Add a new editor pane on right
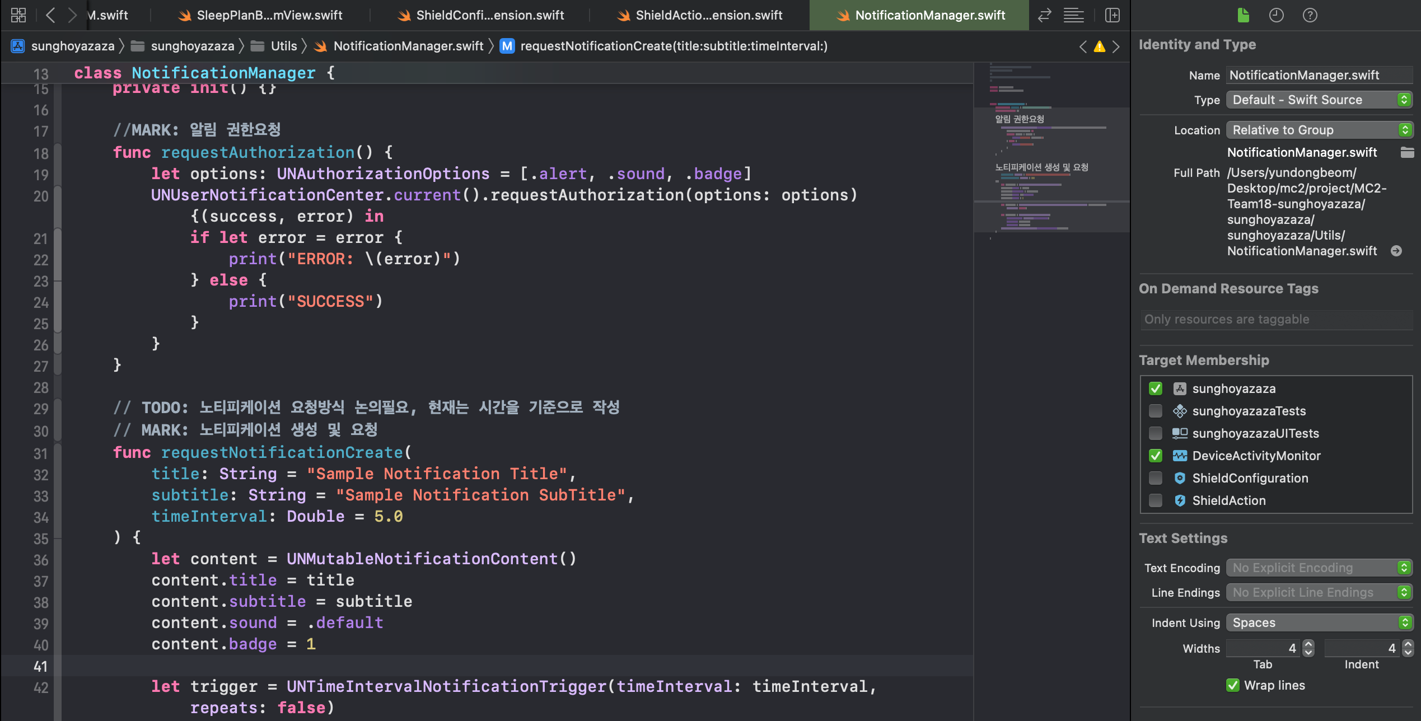The width and height of the screenshot is (1421, 721). 1112,15
